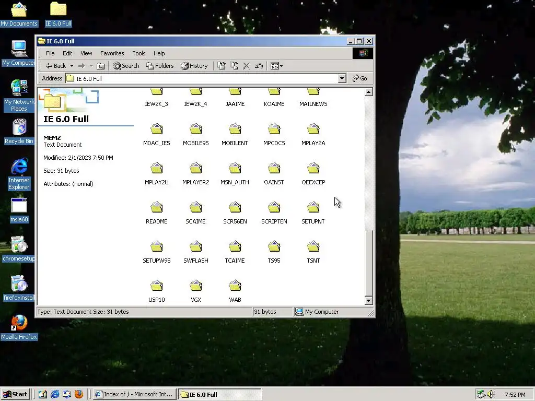The height and width of the screenshot is (401, 535).
Task: Select the WAB file icon
Action: pyautogui.click(x=235, y=286)
